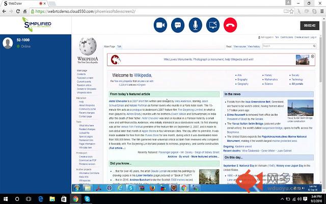Viewport: 326px width, 204px height.
Task: Mute the microphone button
Action: (x=196, y=25)
